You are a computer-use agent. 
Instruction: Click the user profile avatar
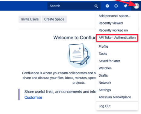[136, 6]
